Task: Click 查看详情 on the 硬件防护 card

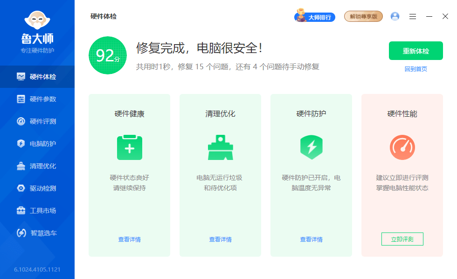Action: pos(311,239)
